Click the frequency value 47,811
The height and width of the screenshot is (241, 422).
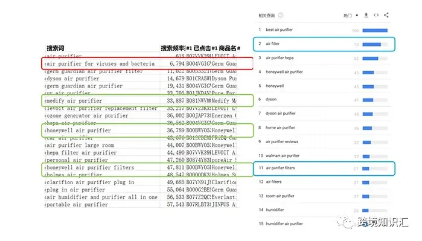coord(176,167)
